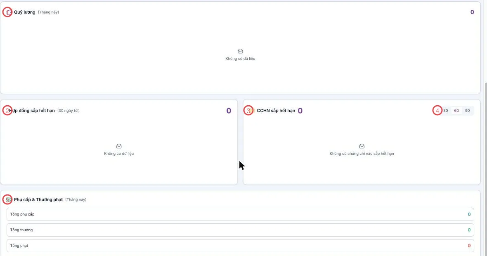Click "(Tháng này)" next to Phụ cấp & Thưởng phạt
Image resolution: width=487 pixels, height=256 pixels.
76,200
